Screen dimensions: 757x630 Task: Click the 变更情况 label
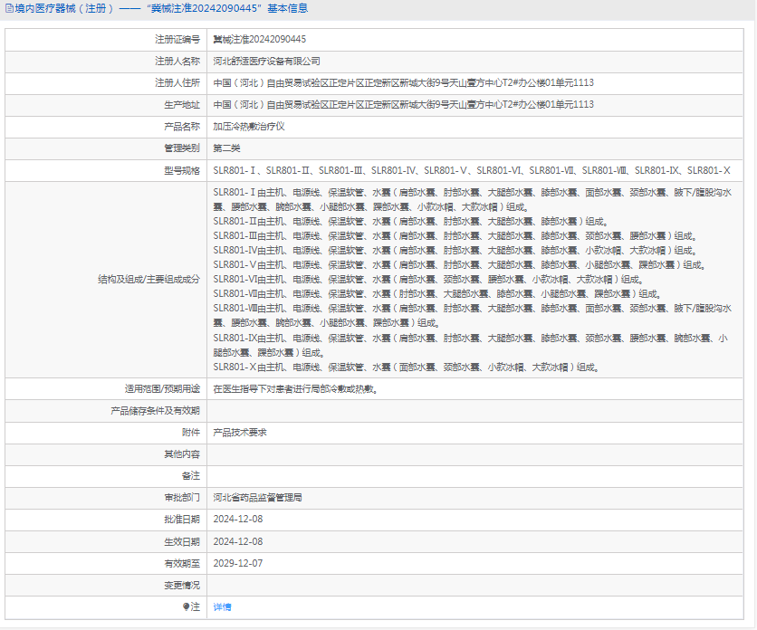182,585
